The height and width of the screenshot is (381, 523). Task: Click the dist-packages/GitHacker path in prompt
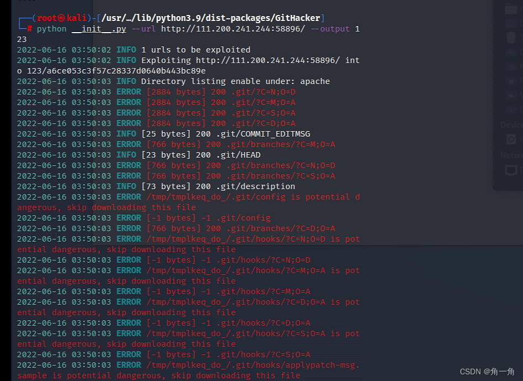[262, 18]
